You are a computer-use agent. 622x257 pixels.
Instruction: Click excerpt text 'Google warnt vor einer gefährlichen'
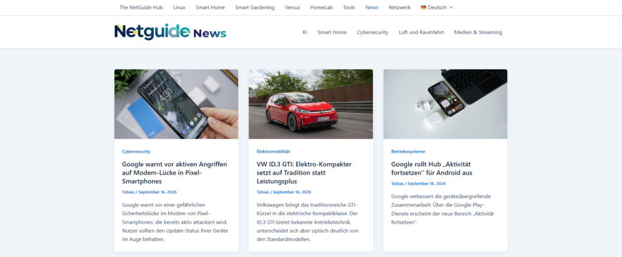[x=163, y=205]
